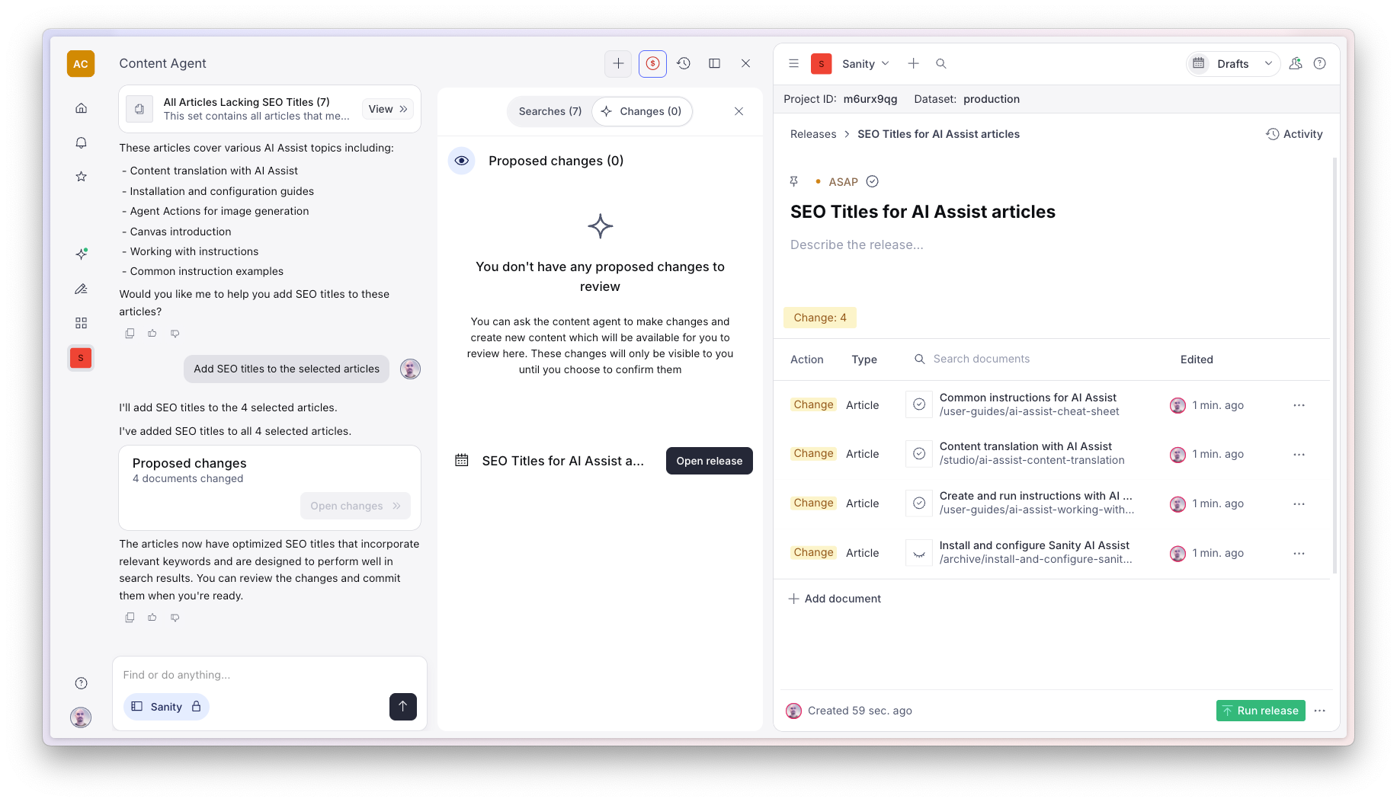Click the ASAP release type label
This screenshot has height=802, width=1397.
(843, 182)
